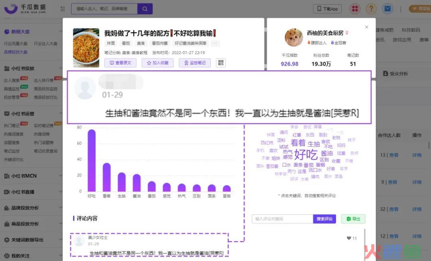
Task: Expand the 关键词数据导出 section arrow
Action: [x=61, y=239]
